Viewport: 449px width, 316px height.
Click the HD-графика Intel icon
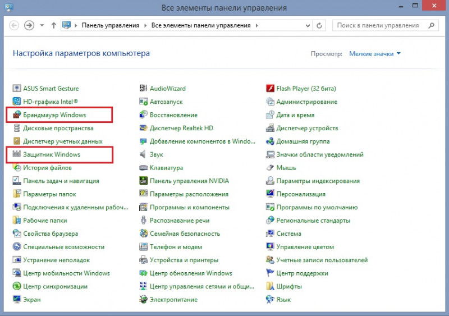click(17, 102)
